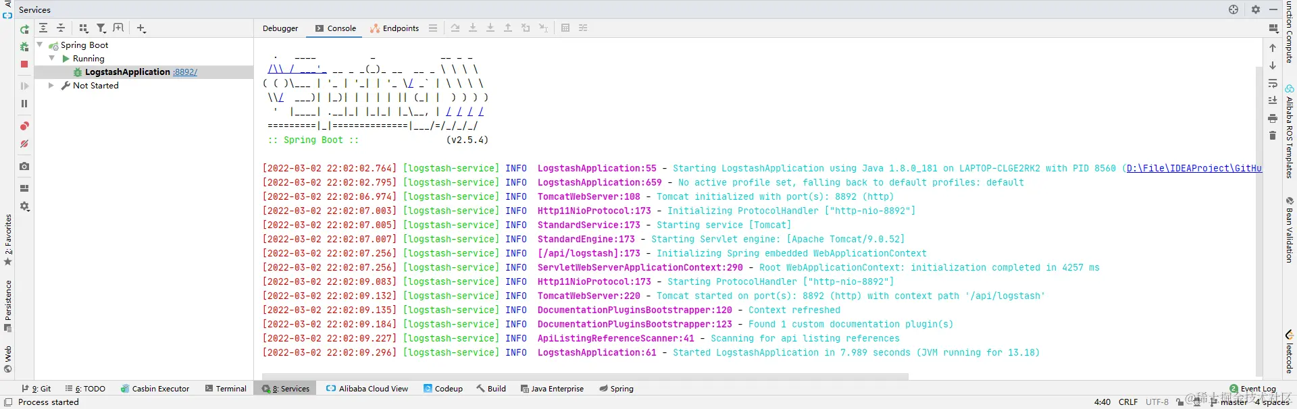This screenshot has height=409, width=1297.
Task: Click the crosshair Show in Services icon
Action: [x=1234, y=9]
